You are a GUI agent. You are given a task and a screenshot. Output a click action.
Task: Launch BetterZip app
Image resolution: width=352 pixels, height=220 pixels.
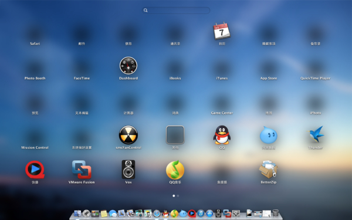pos(269,170)
